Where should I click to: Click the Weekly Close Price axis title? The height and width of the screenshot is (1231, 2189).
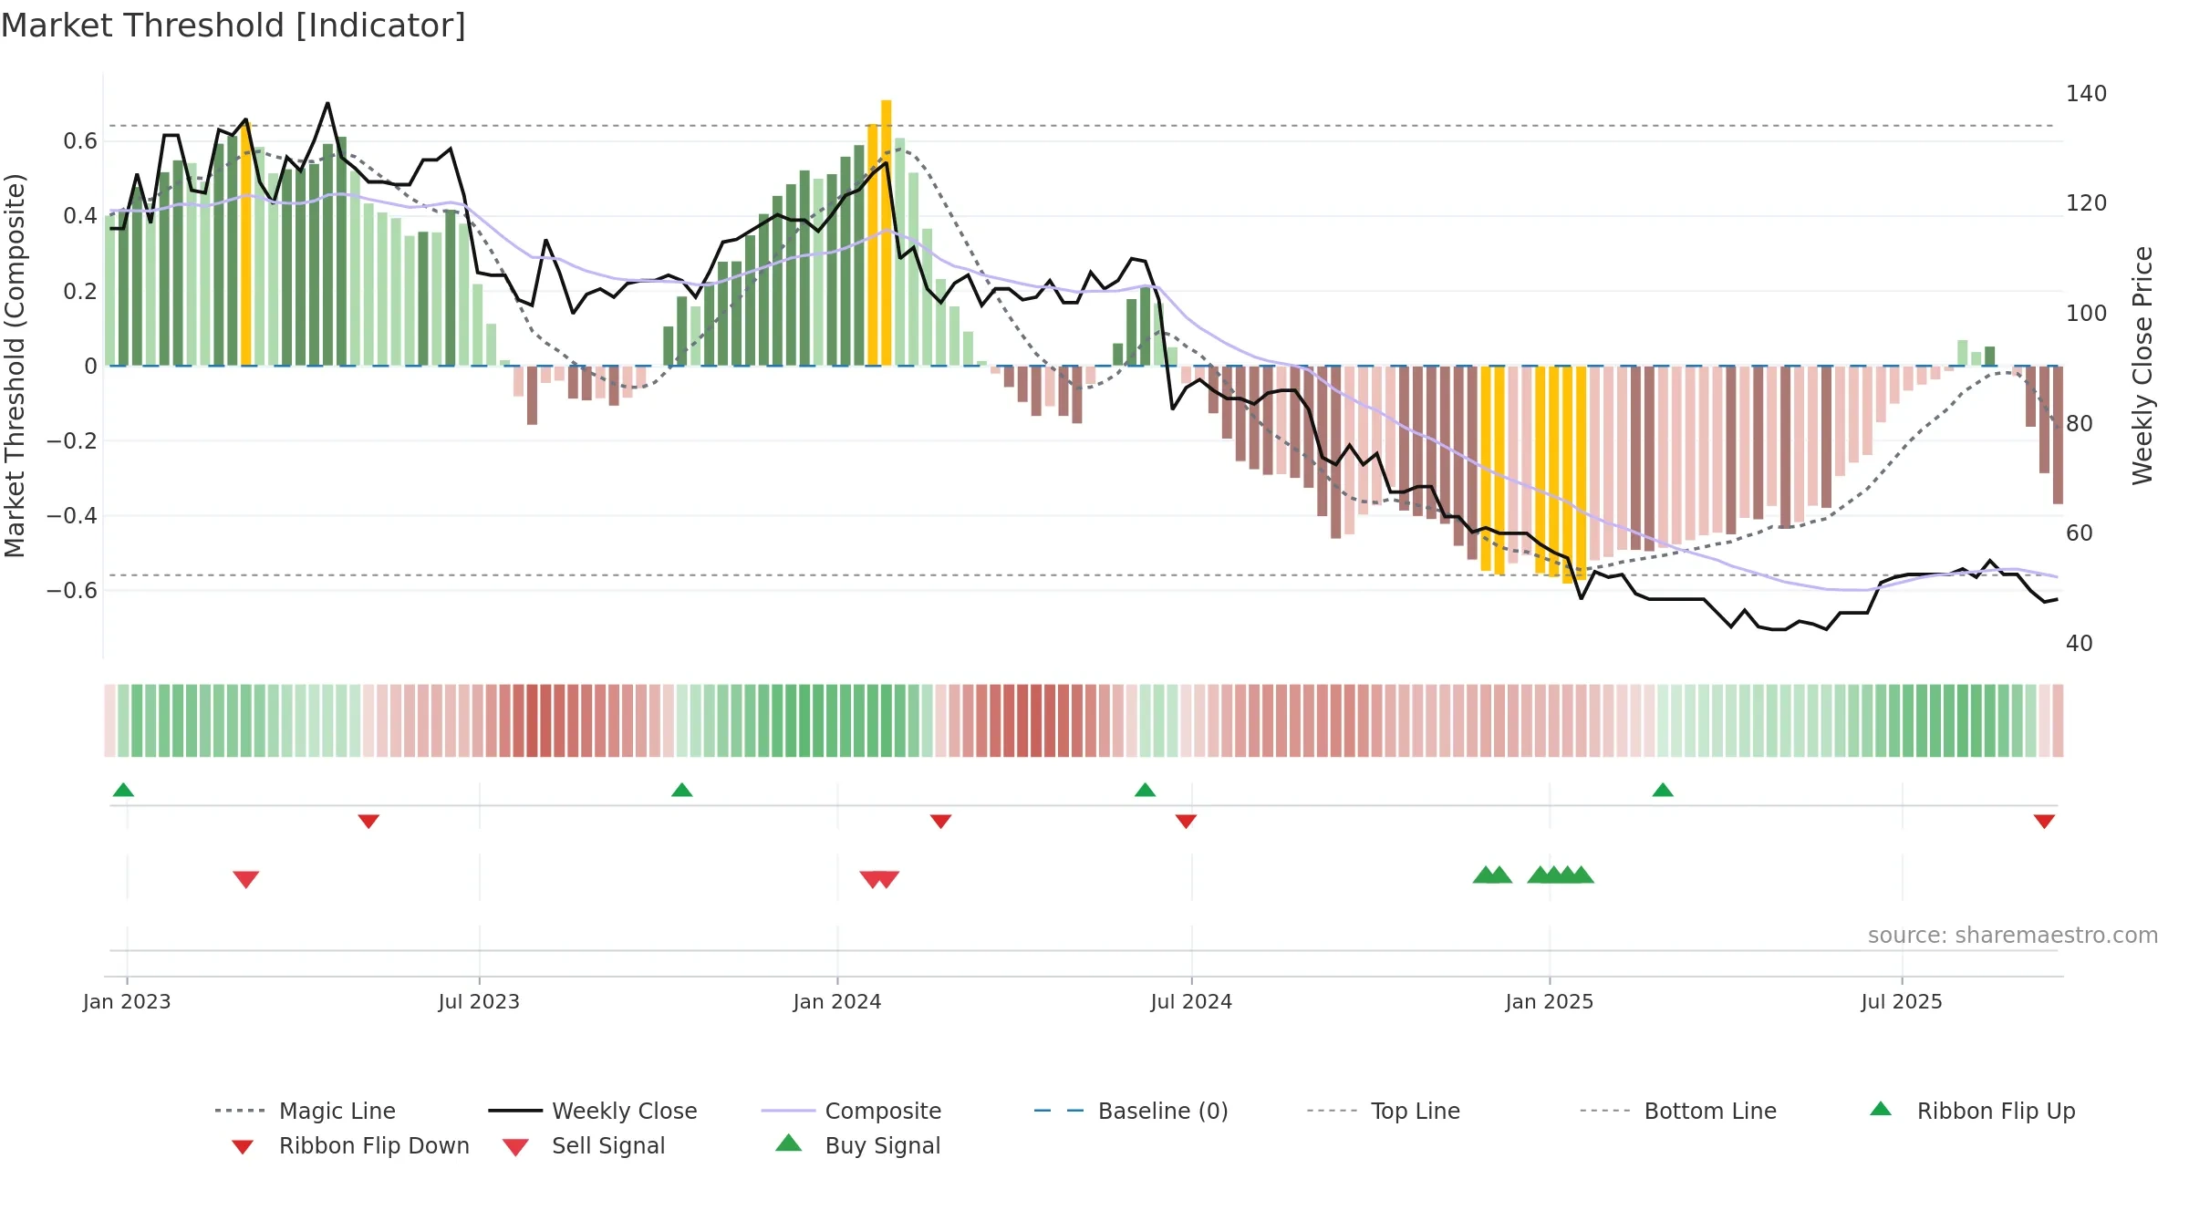click(x=2142, y=366)
